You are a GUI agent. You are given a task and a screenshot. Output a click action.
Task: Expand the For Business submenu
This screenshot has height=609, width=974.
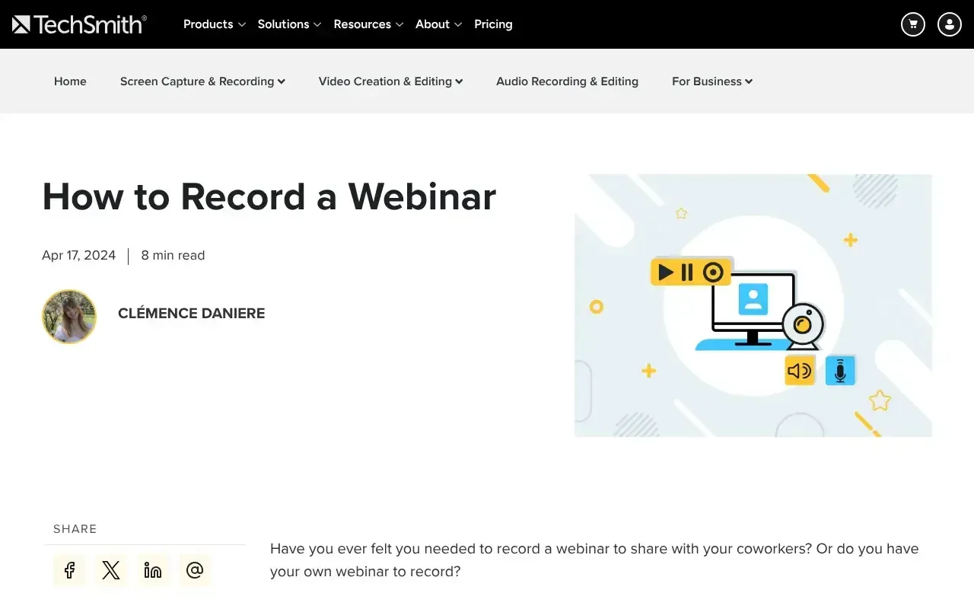click(x=711, y=81)
